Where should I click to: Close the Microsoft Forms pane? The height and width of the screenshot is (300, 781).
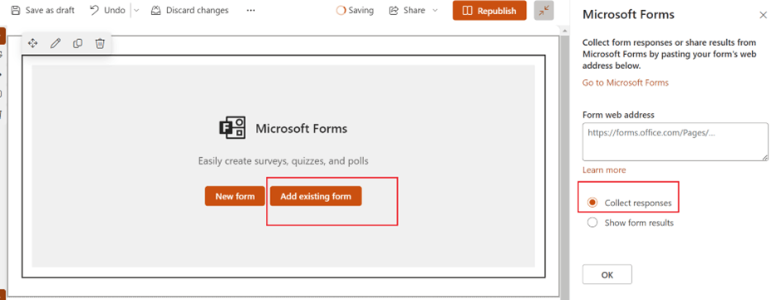click(x=763, y=15)
